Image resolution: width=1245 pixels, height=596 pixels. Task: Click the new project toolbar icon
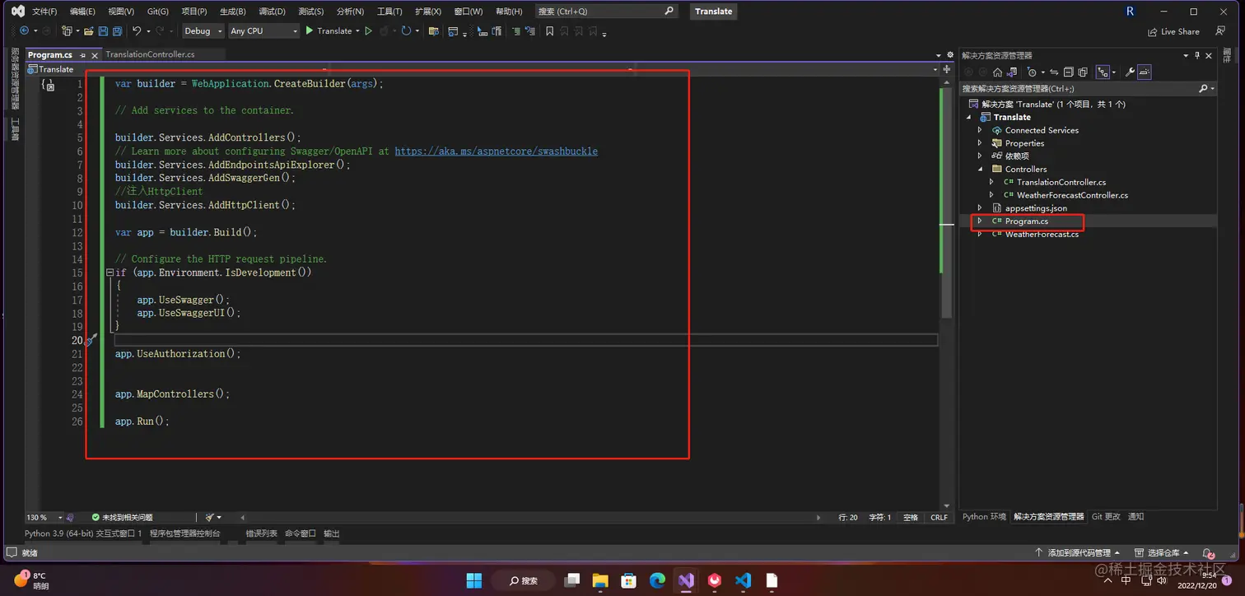pyautogui.click(x=67, y=30)
